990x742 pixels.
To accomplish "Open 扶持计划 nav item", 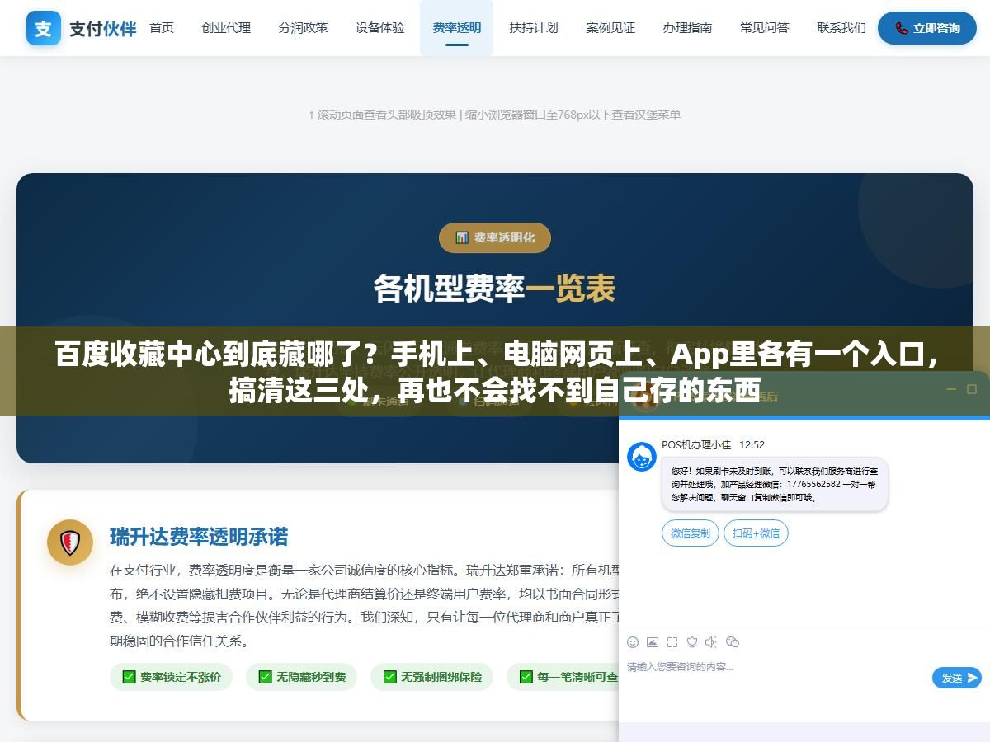I will click(x=534, y=28).
